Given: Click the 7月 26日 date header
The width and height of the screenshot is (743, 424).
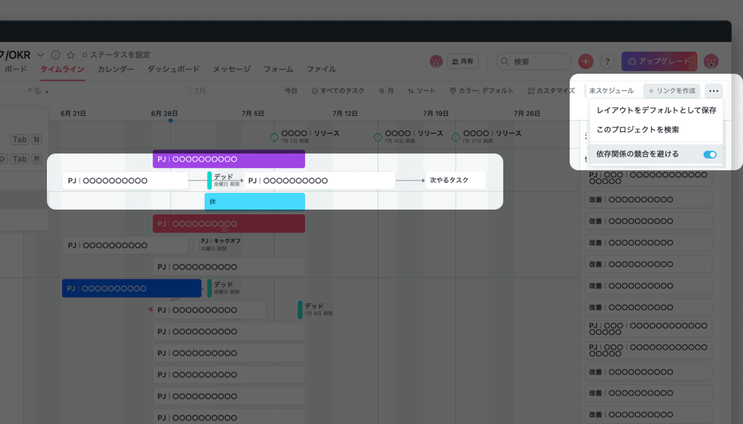Looking at the screenshot, I should (x=527, y=114).
